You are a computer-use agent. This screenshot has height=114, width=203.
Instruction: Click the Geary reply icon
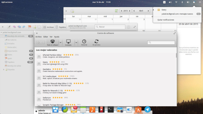point(14,27)
